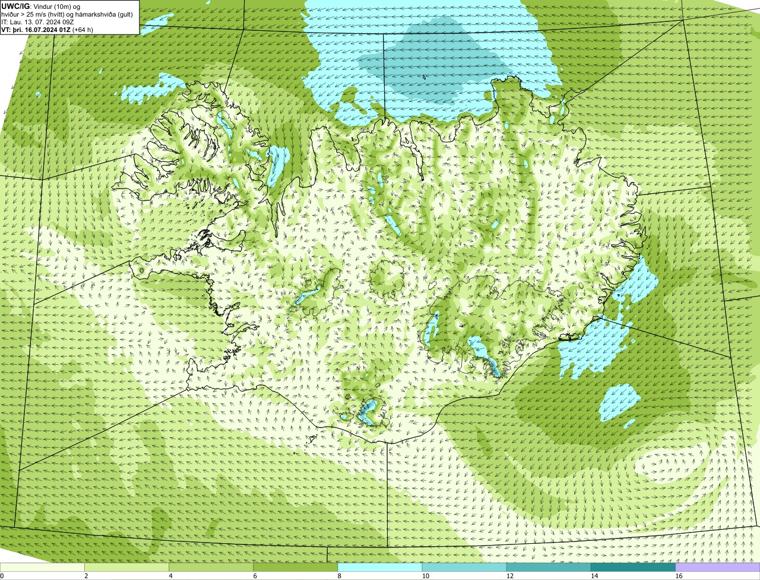Click the legend scale label '8'
The width and height of the screenshot is (760, 580).
(339, 576)
